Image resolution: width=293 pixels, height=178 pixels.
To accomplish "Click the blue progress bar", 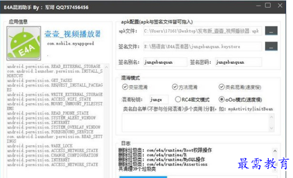I will [143, 177].
